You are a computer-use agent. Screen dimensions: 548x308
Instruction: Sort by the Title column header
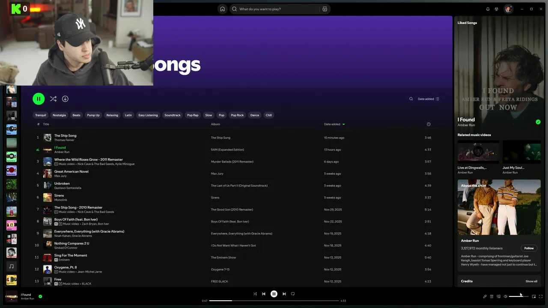click(x=46, y=124)
